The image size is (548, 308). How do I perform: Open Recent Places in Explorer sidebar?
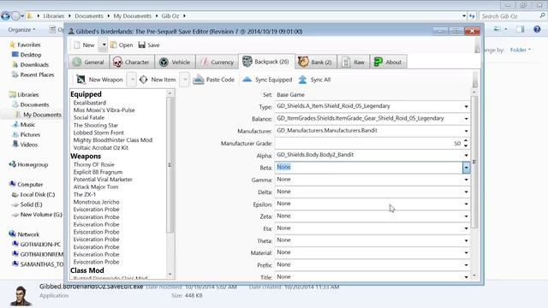tap(37, 74)
